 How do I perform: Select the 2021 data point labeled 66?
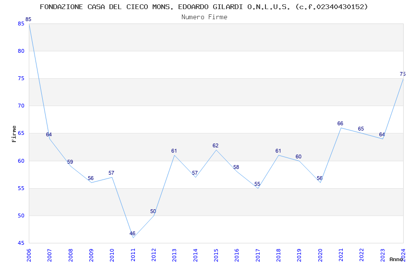point(341,128)
